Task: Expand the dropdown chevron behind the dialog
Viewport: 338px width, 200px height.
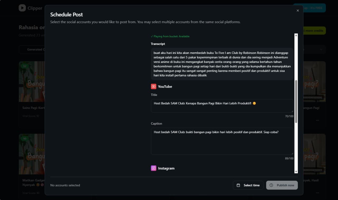Action: click(x=321, y=49)
